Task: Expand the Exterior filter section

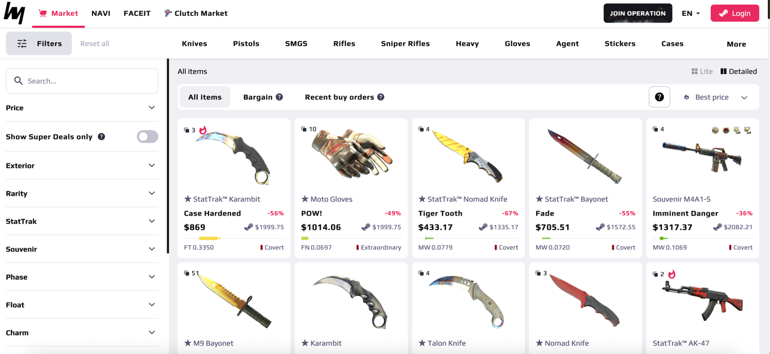Action: [x=82, y=165]
